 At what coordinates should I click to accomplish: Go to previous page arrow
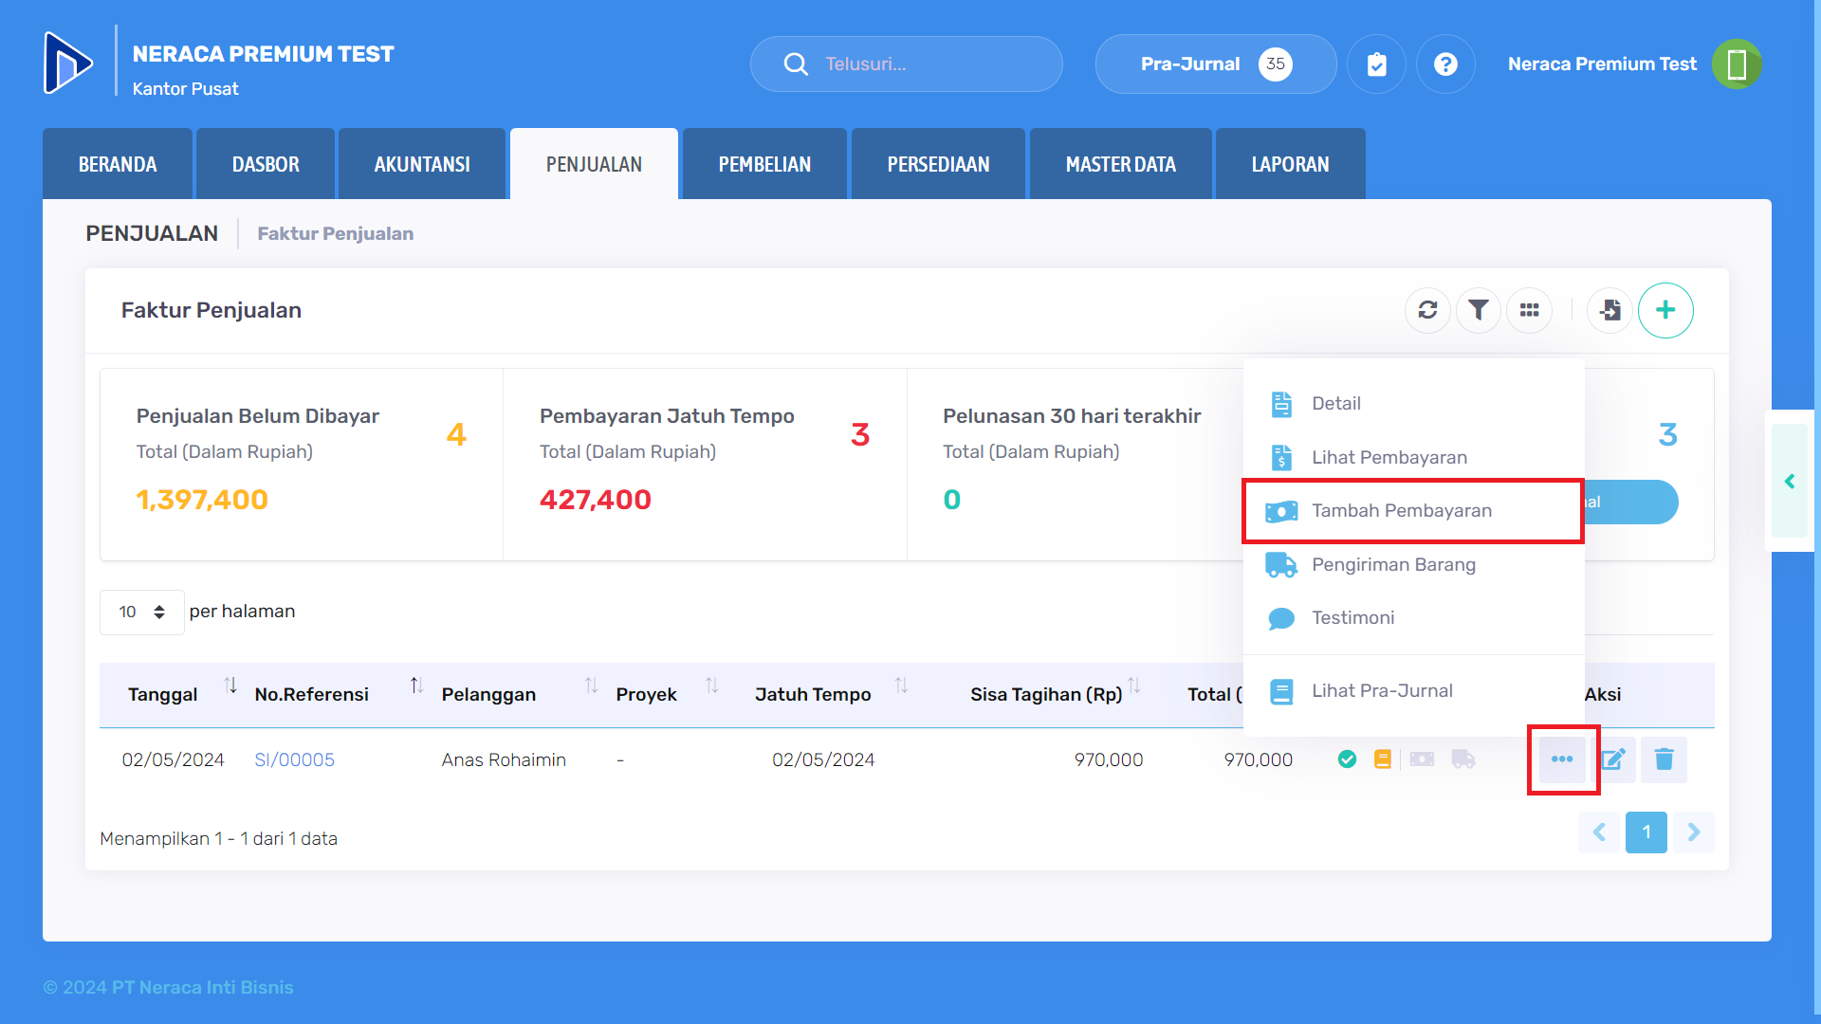[1599, 832]
